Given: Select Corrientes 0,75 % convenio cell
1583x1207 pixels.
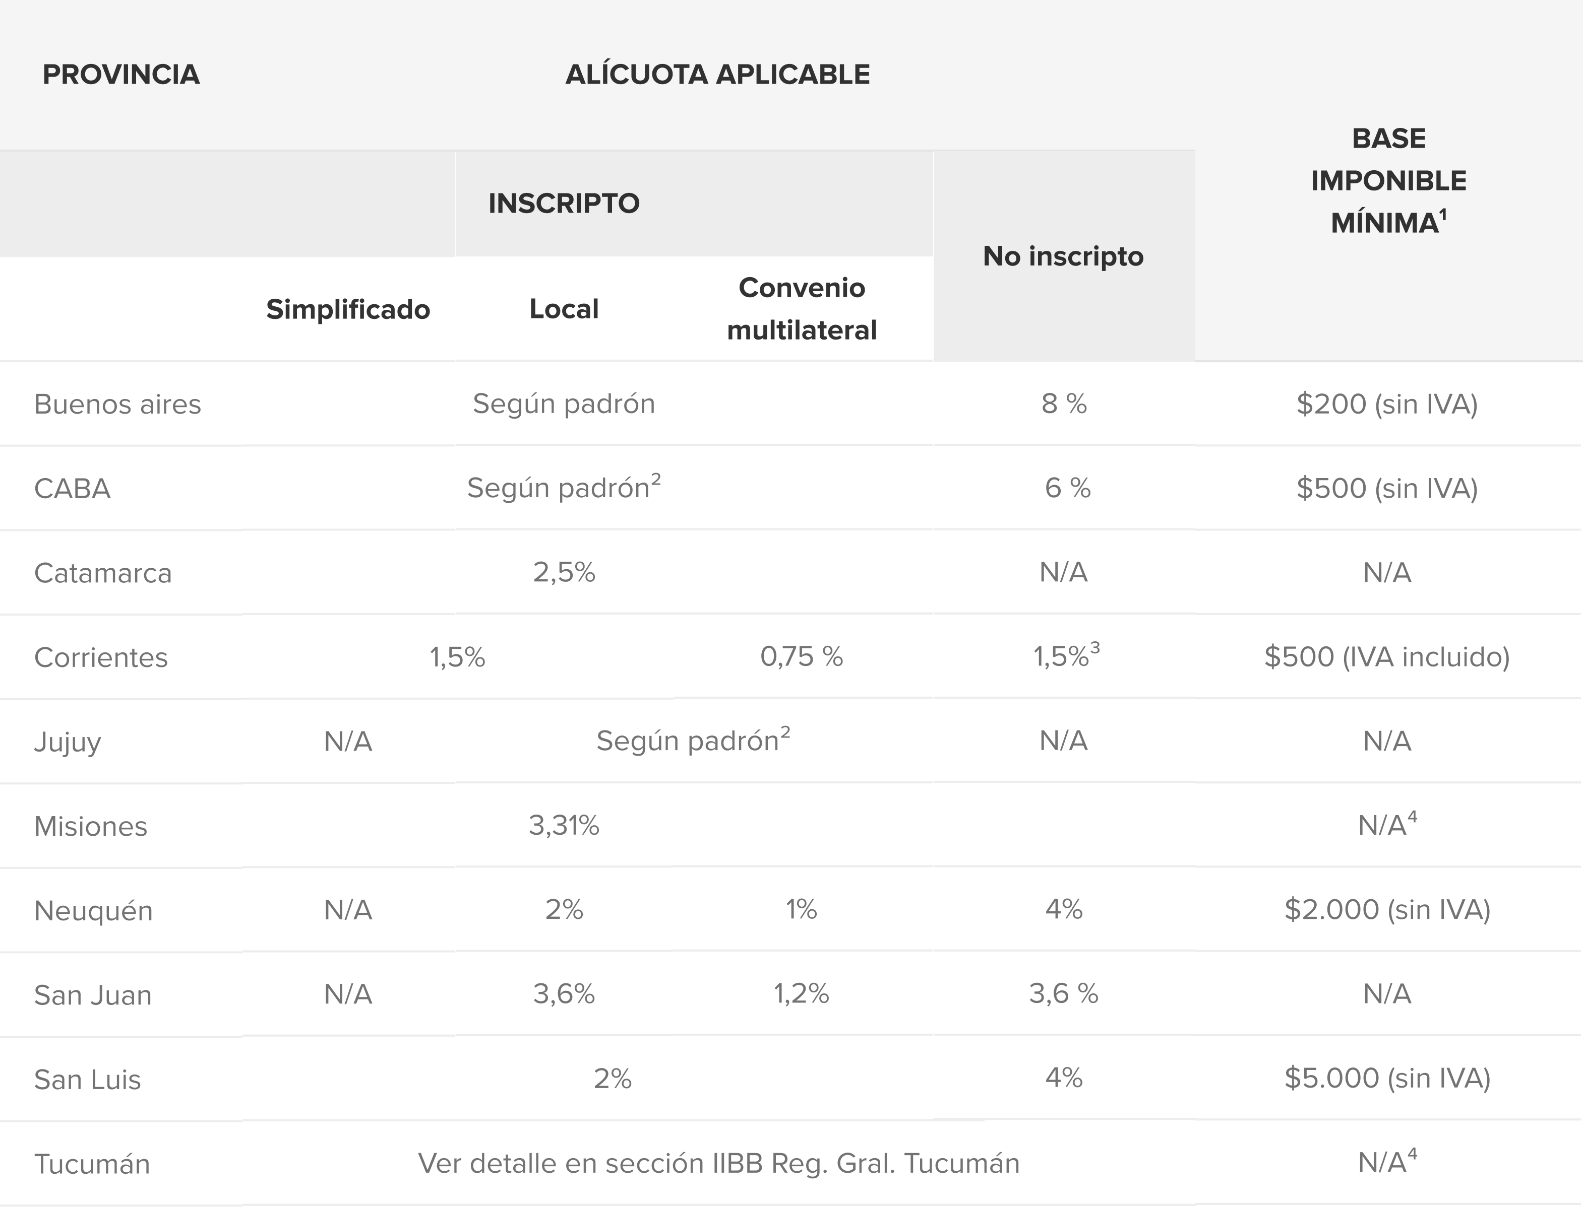Looking at the screenshot, I should (x=802, y=657).
